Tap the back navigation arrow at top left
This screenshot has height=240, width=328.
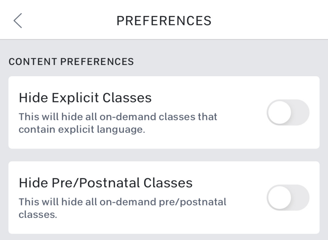coord(18,20)
